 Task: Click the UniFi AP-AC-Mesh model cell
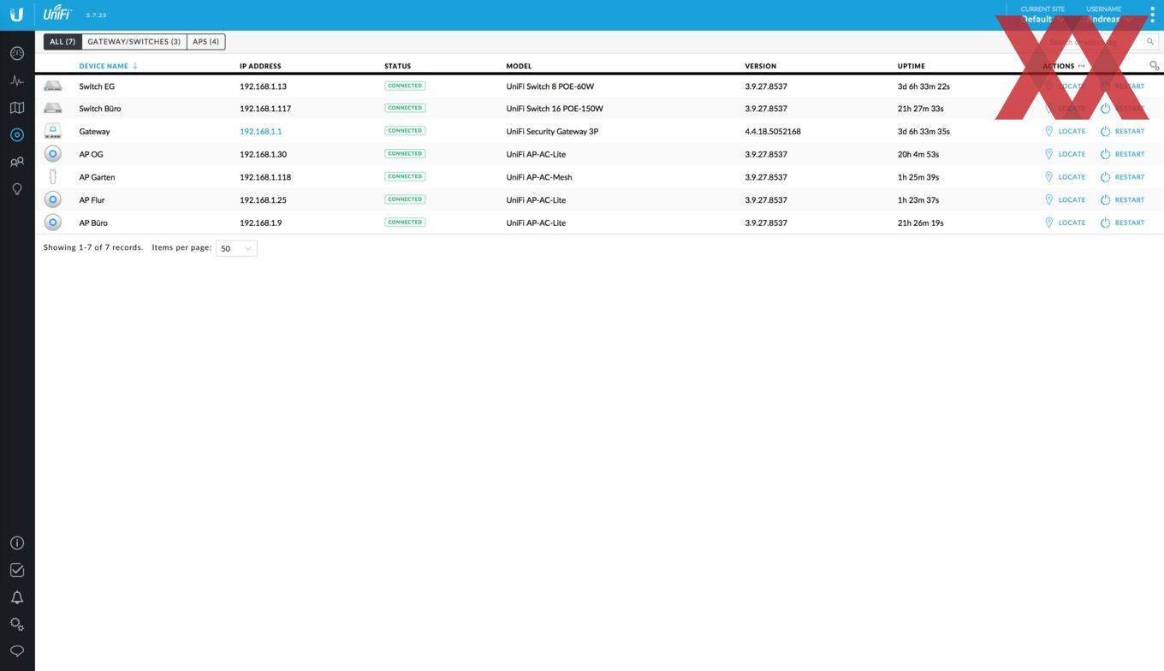click(539, 177)
